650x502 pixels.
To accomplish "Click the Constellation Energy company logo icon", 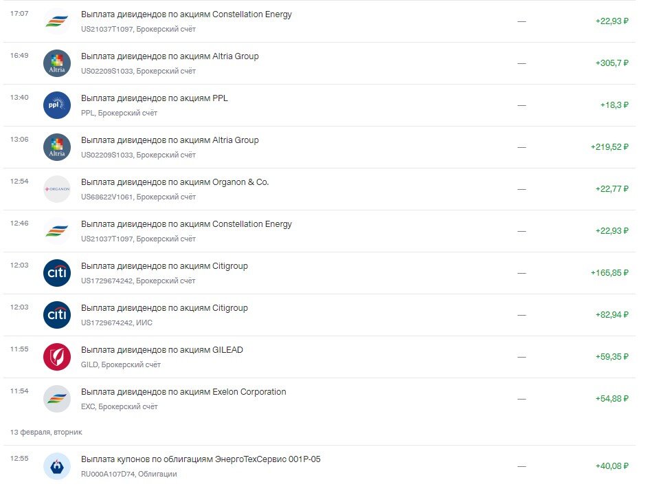I will [x=56, y=21].
